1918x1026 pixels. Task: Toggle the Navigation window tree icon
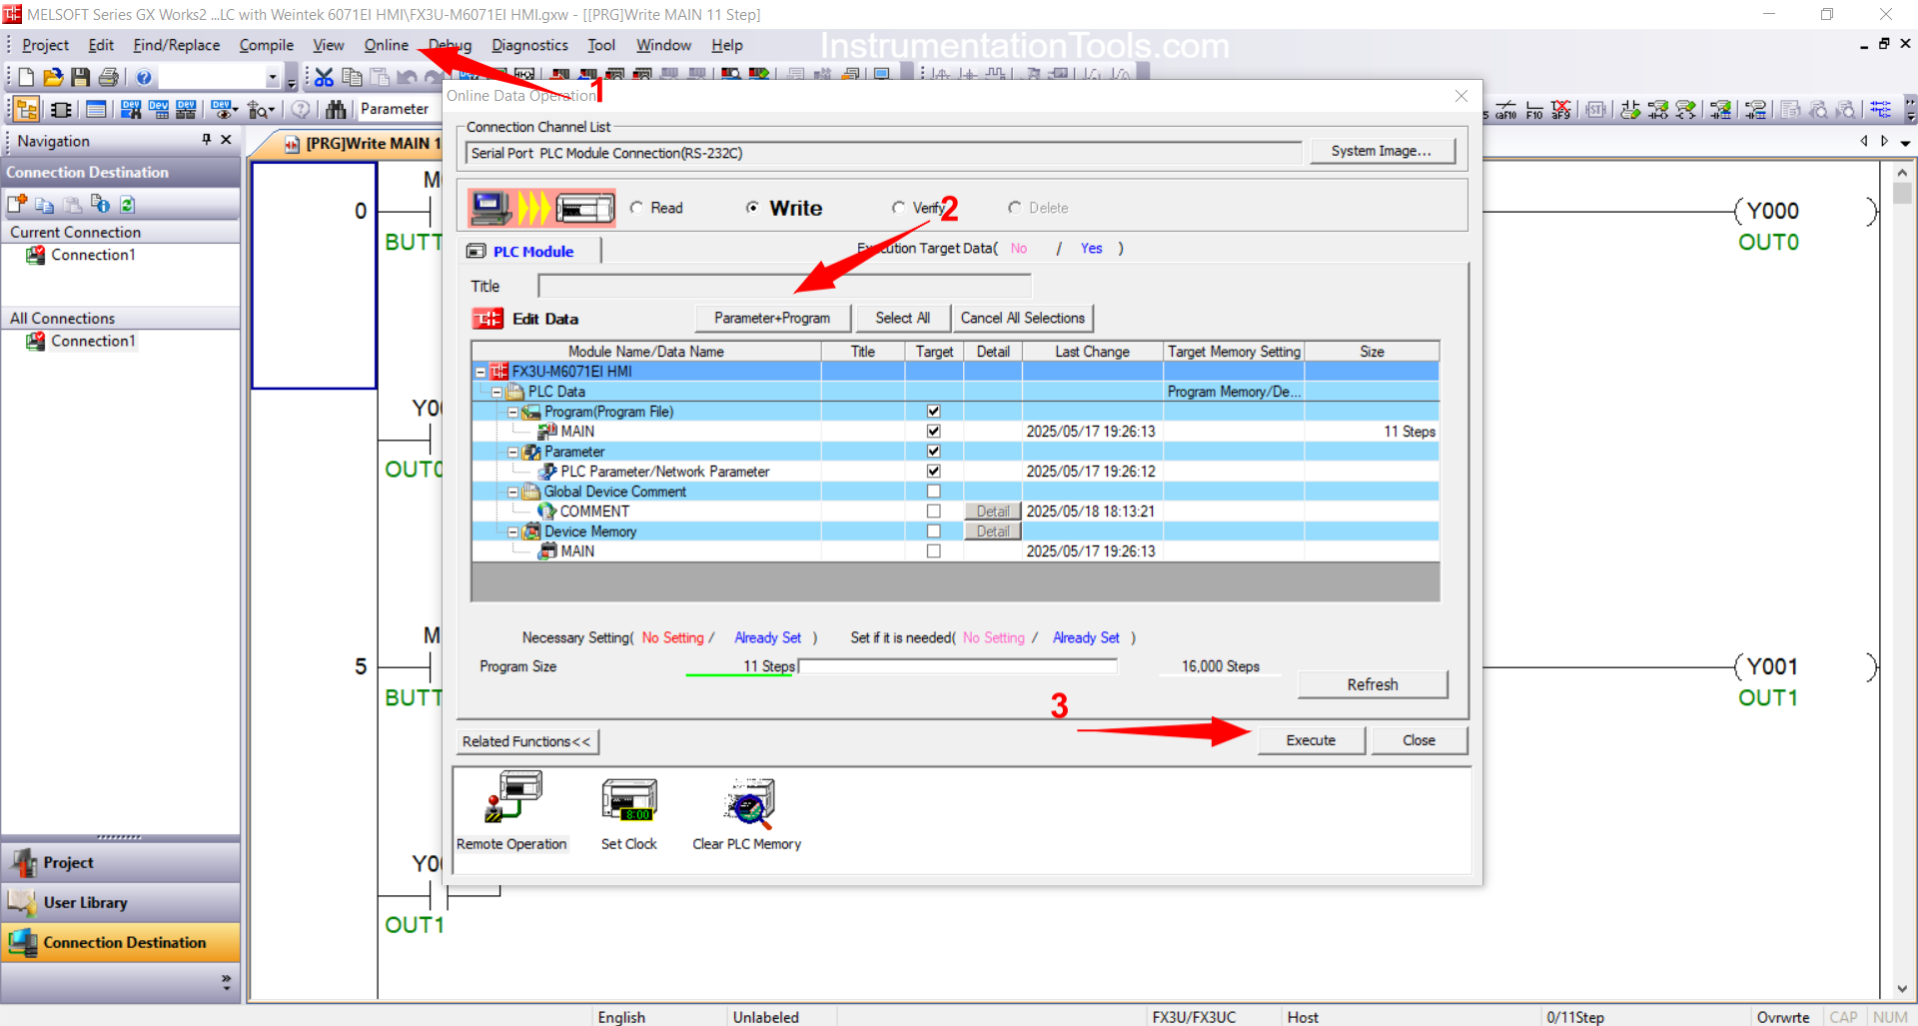27,109
